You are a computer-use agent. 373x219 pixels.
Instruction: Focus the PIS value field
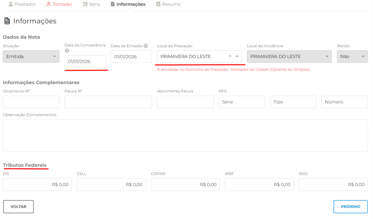tap(37, 184)
